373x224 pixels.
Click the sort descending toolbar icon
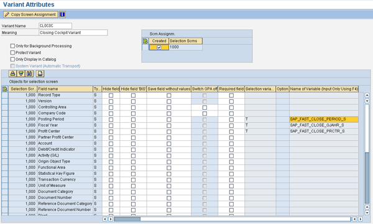tap(21, 74)
